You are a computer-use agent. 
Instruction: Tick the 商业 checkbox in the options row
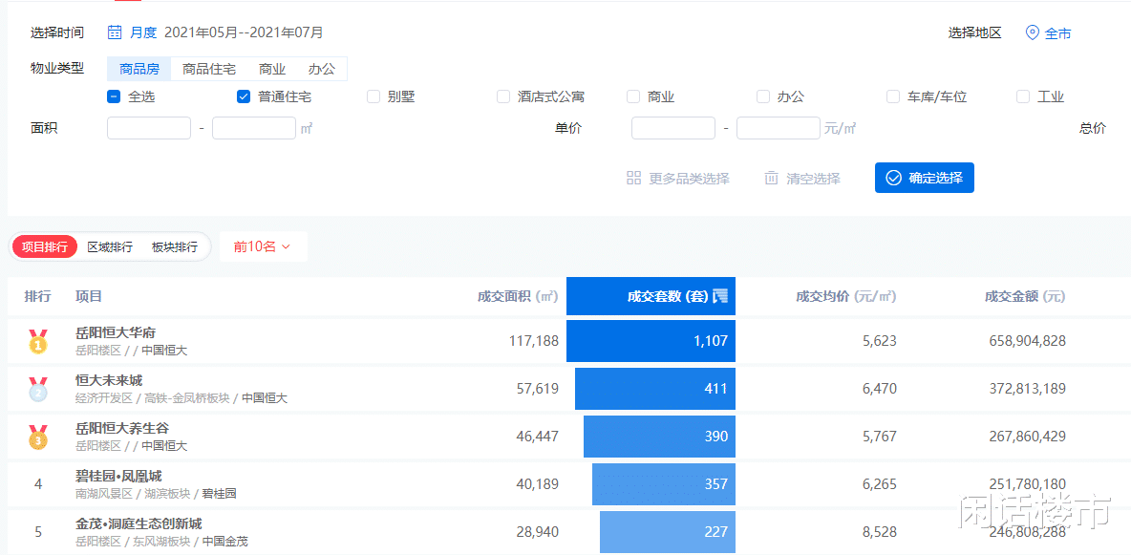pyautogui.click(x=632, y=96)
